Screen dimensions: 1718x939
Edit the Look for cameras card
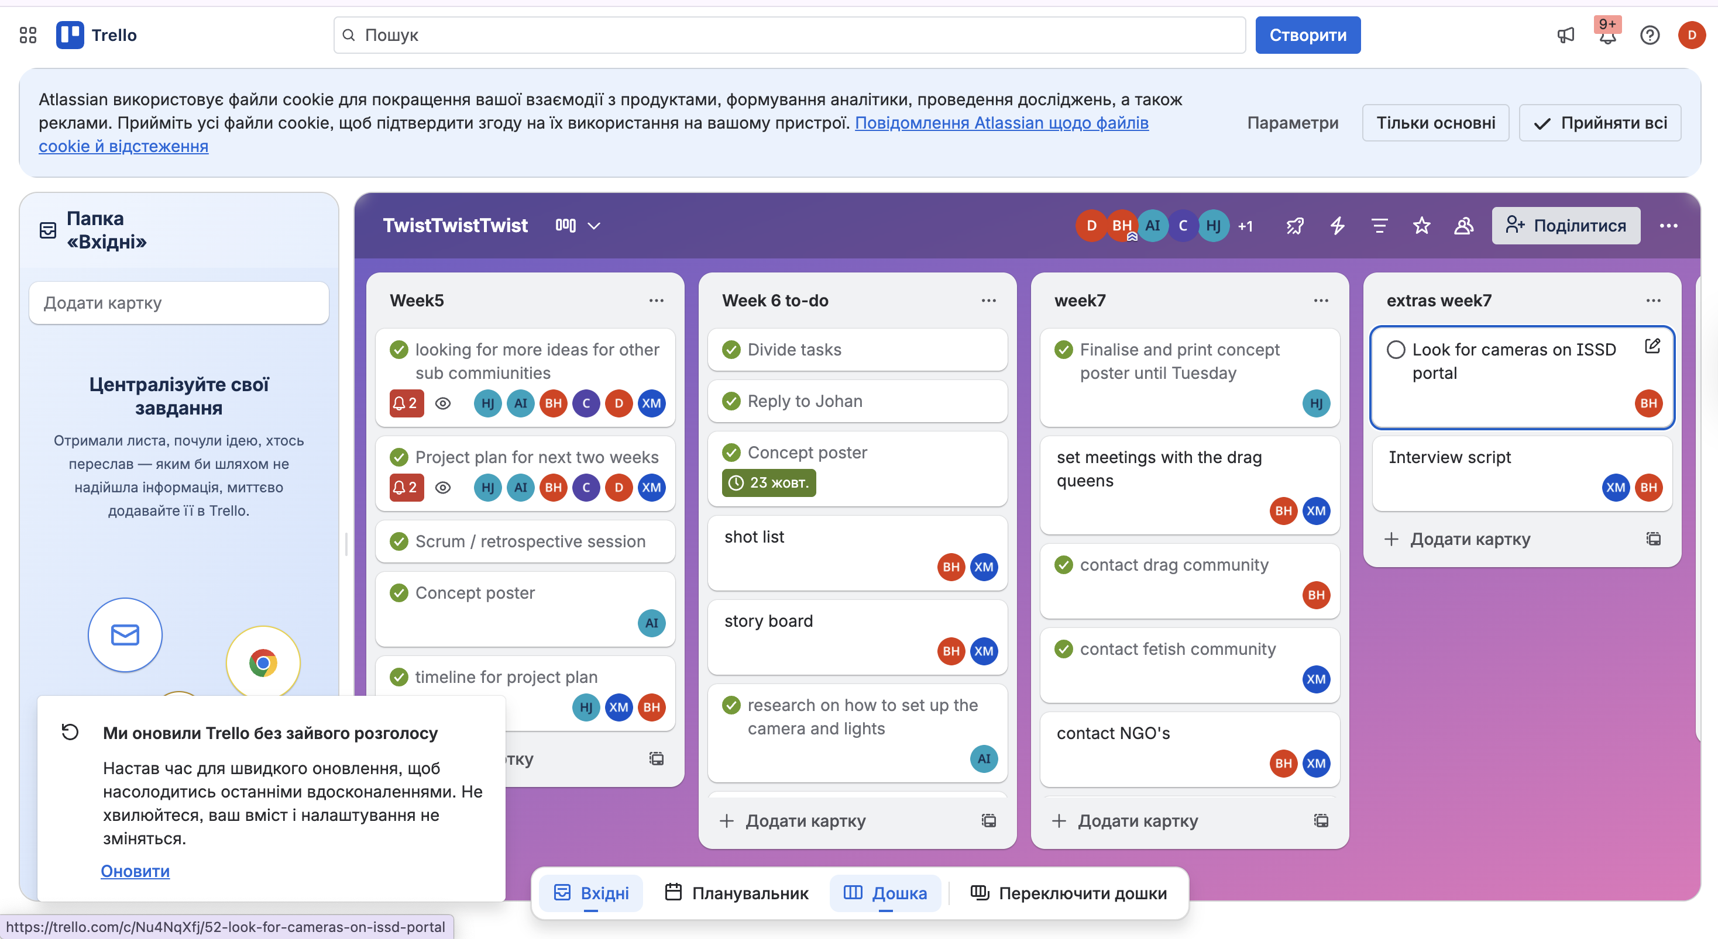(1652, 346)
